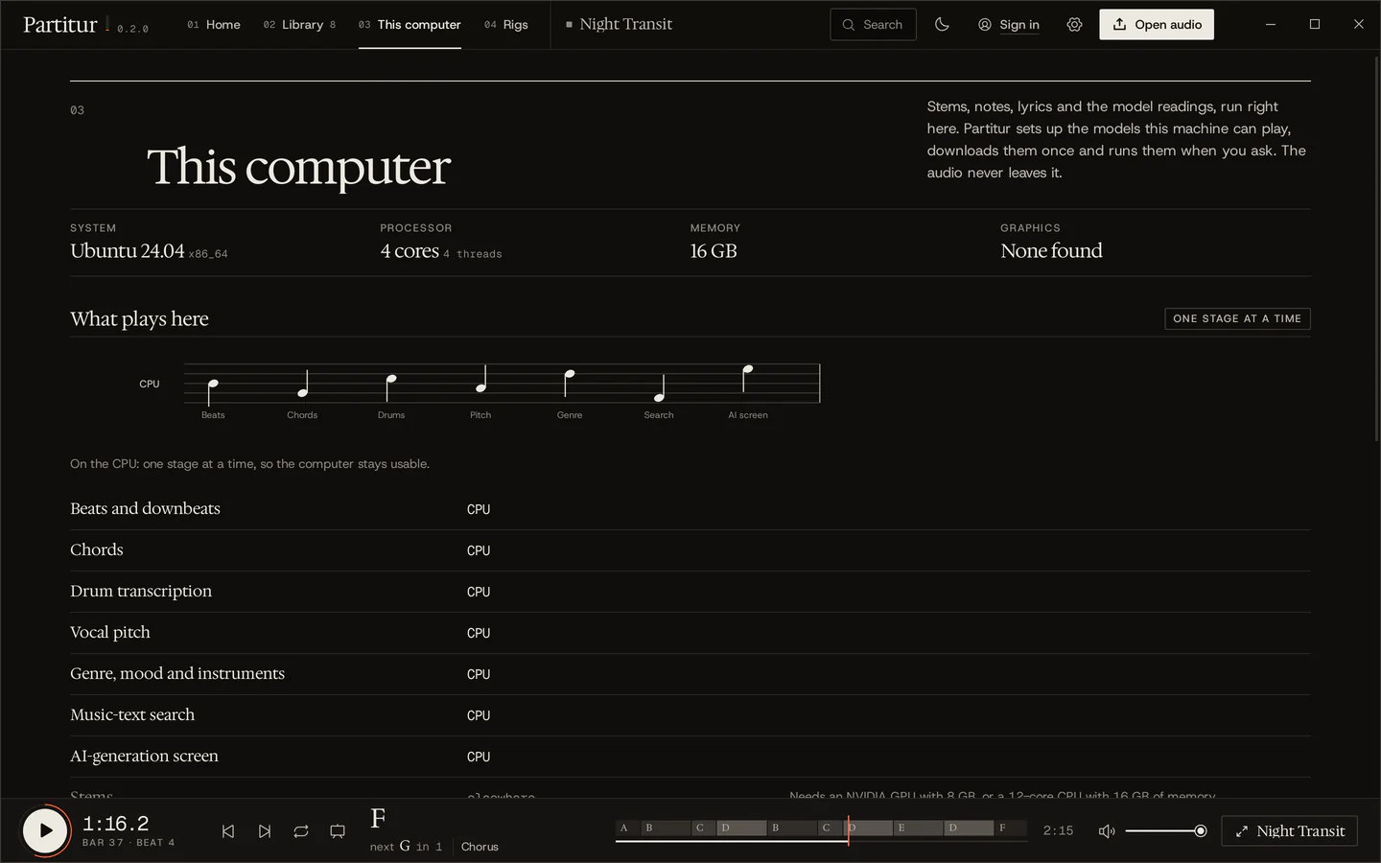Open settings with the gear icon

1074,25
